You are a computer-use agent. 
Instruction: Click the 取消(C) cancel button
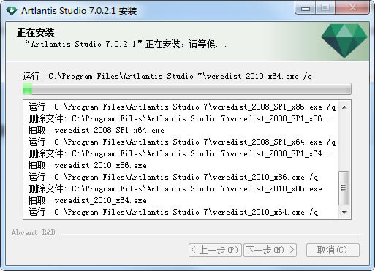click(333, 250)
